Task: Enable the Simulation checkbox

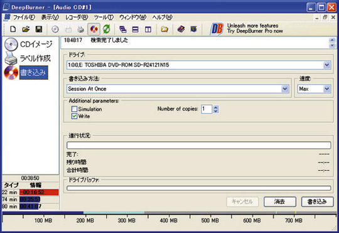Action: (74, 109)
